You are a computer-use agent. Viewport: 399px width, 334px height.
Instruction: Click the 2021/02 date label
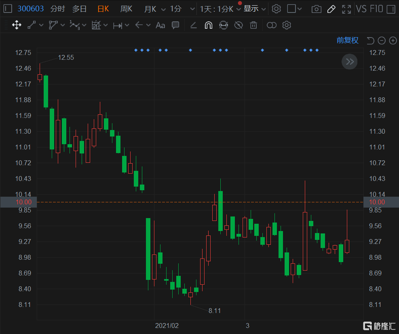[x=167, y=326]
